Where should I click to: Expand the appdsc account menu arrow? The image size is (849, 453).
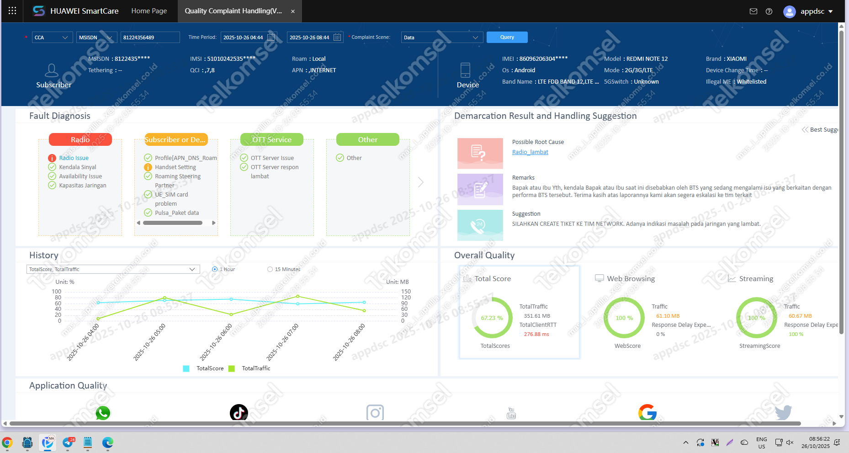tap(831, 11)
